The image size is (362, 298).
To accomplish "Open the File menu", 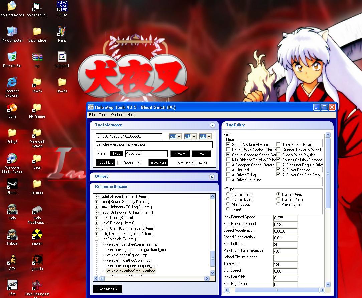I will [92, 115].
